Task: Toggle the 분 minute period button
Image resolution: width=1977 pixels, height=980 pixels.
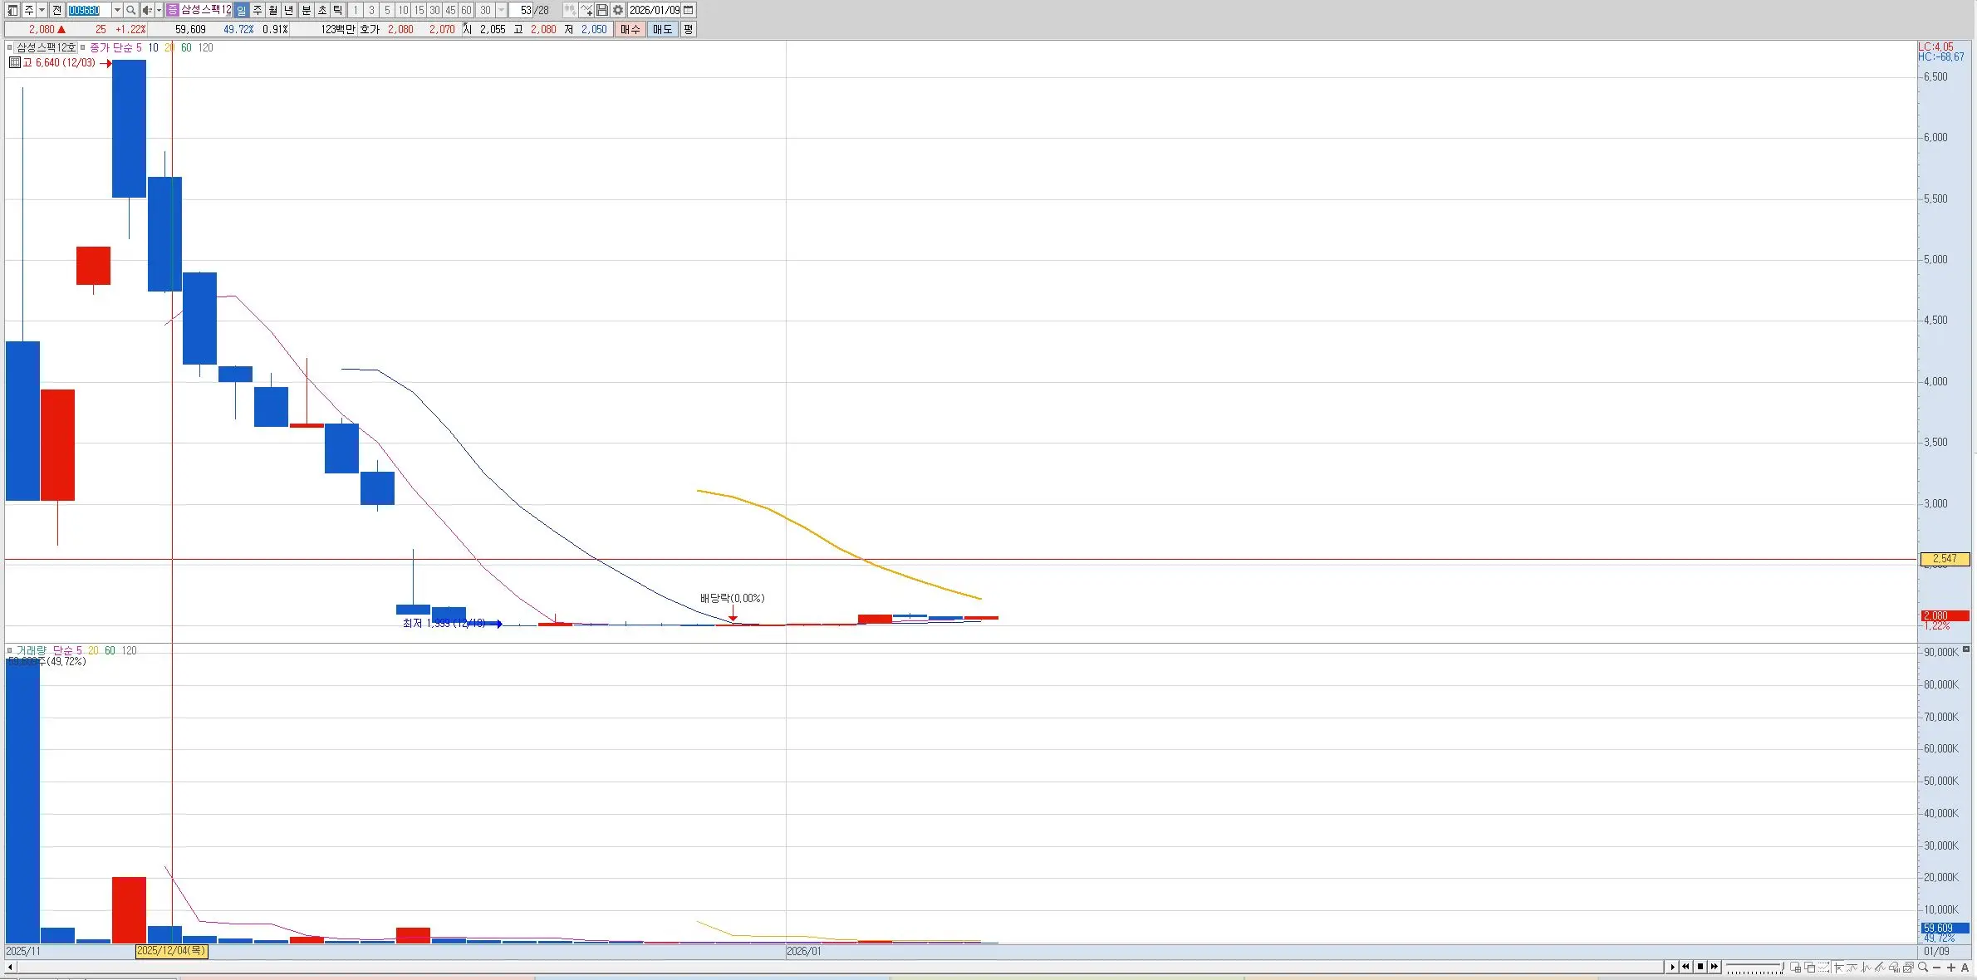Action: tap(306, 10)
